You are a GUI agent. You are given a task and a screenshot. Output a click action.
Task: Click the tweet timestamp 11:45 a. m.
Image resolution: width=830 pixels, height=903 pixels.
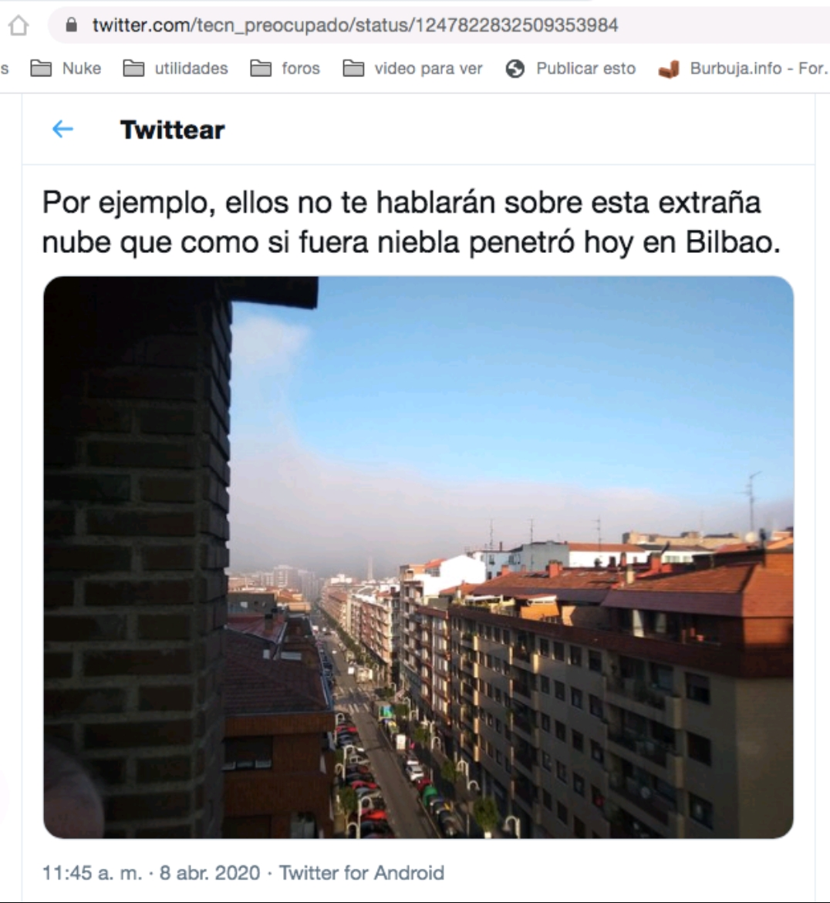pyautogui.click(x=92, y=873)
